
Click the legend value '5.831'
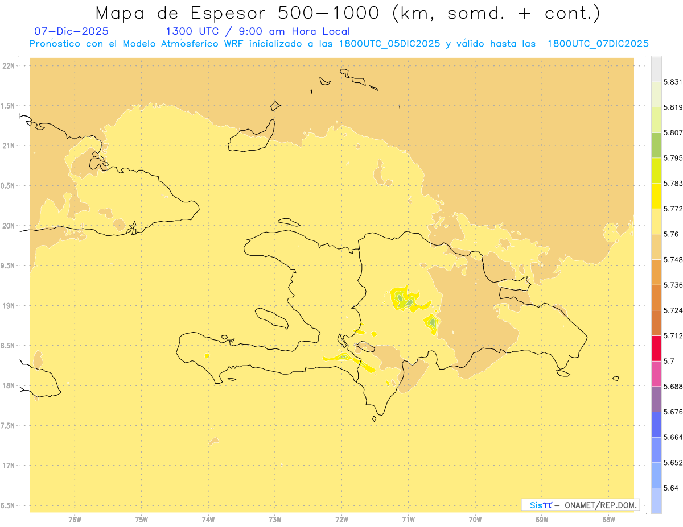point(673,82)
